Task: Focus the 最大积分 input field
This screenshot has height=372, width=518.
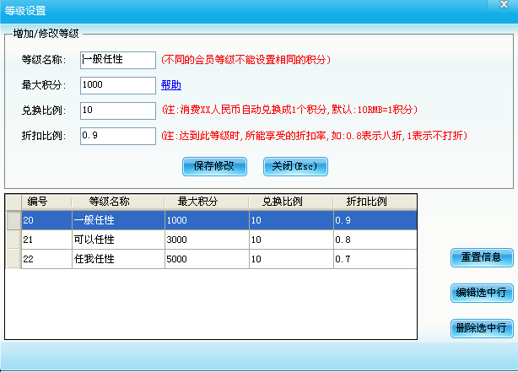Action: [x=118, y=85]
